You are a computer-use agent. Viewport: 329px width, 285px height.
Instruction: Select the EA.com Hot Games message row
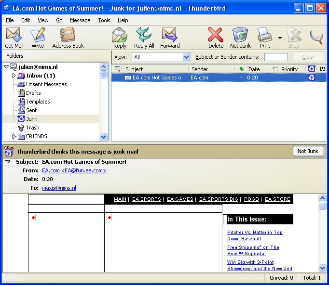tap(219, 78)
